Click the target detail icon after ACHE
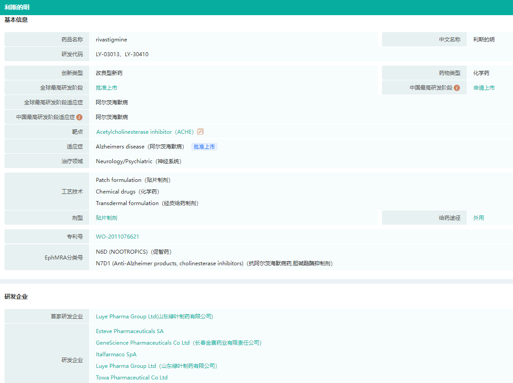The width and height of the screenshot is (513, 383). [200, 132]
